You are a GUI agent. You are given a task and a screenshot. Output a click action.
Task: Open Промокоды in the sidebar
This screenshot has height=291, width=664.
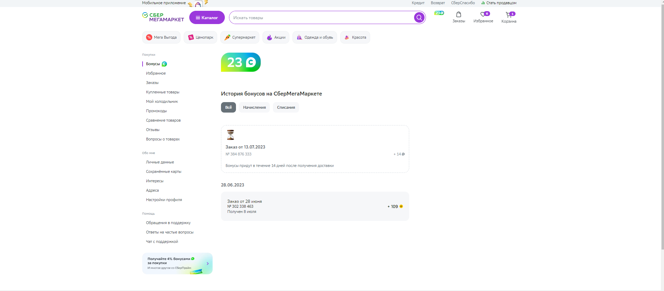(157, 111)
